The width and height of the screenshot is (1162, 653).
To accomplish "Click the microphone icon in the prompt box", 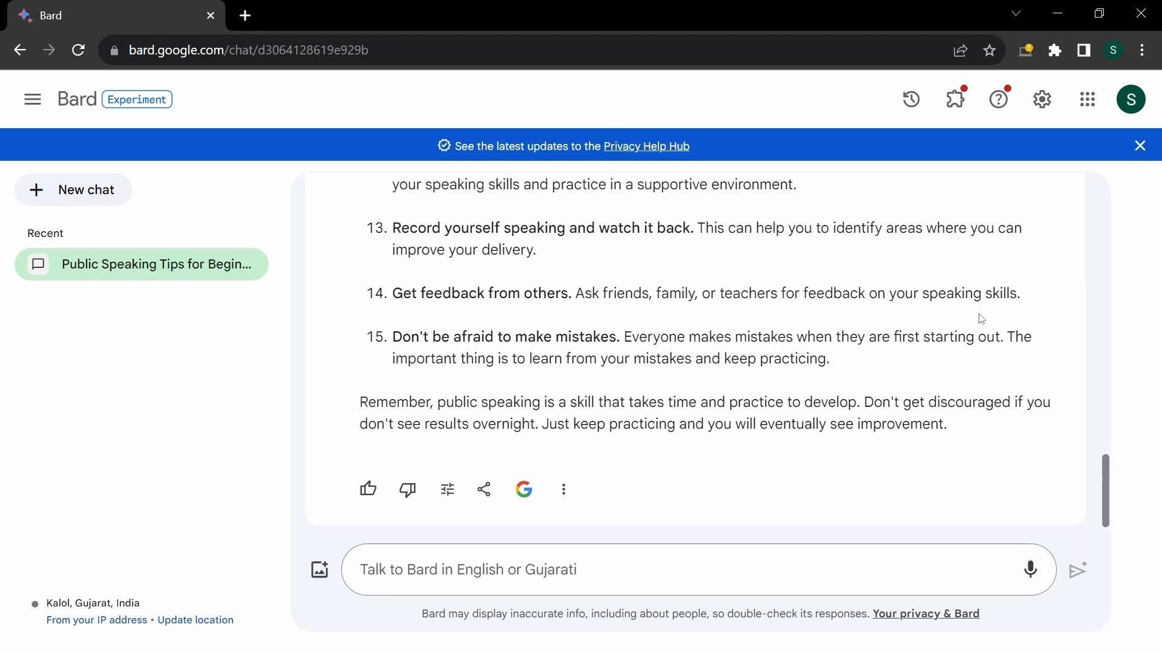I will [1030, 570].
